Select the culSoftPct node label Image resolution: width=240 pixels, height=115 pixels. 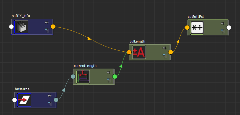(x=196, y=16)
